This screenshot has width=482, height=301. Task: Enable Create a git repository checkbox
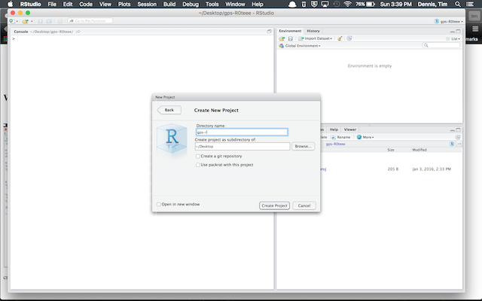198,157
